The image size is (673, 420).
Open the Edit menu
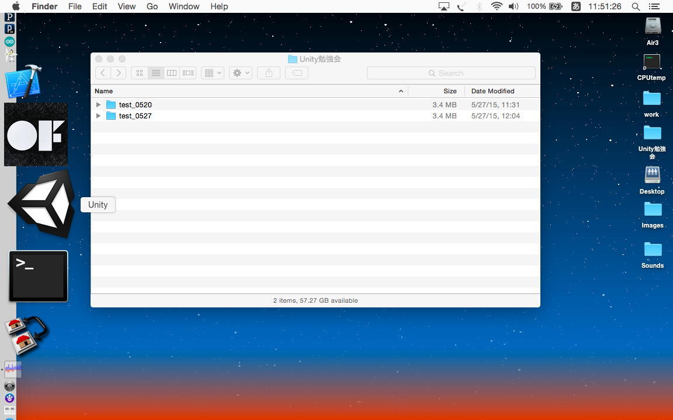99,6
